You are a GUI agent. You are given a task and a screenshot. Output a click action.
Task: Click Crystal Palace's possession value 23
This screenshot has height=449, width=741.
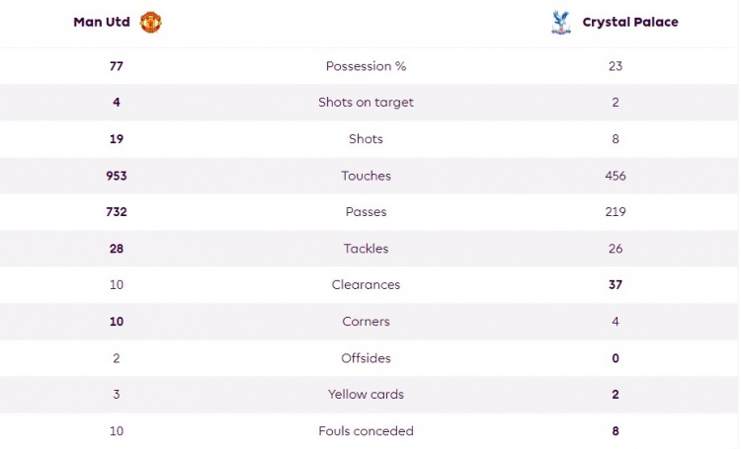click(616, 66)
